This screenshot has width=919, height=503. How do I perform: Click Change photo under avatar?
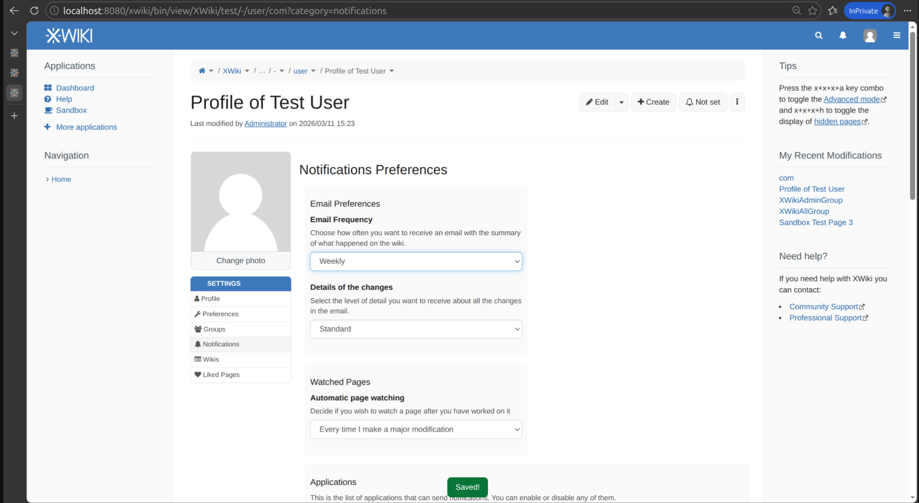[241, 260]
